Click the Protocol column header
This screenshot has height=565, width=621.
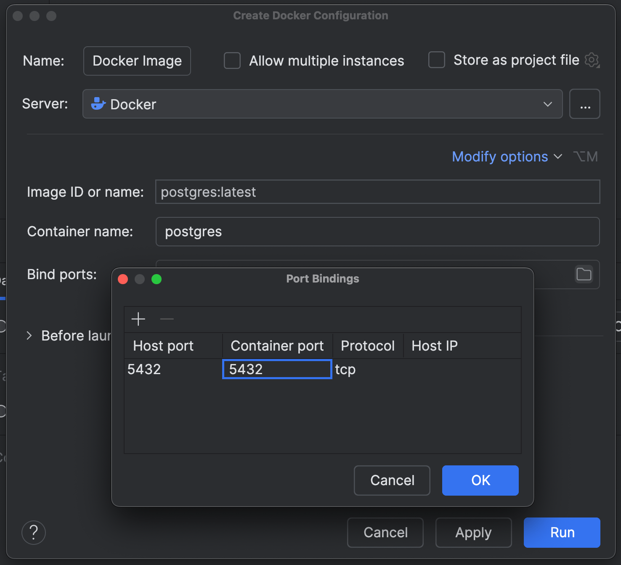point(367,346)
